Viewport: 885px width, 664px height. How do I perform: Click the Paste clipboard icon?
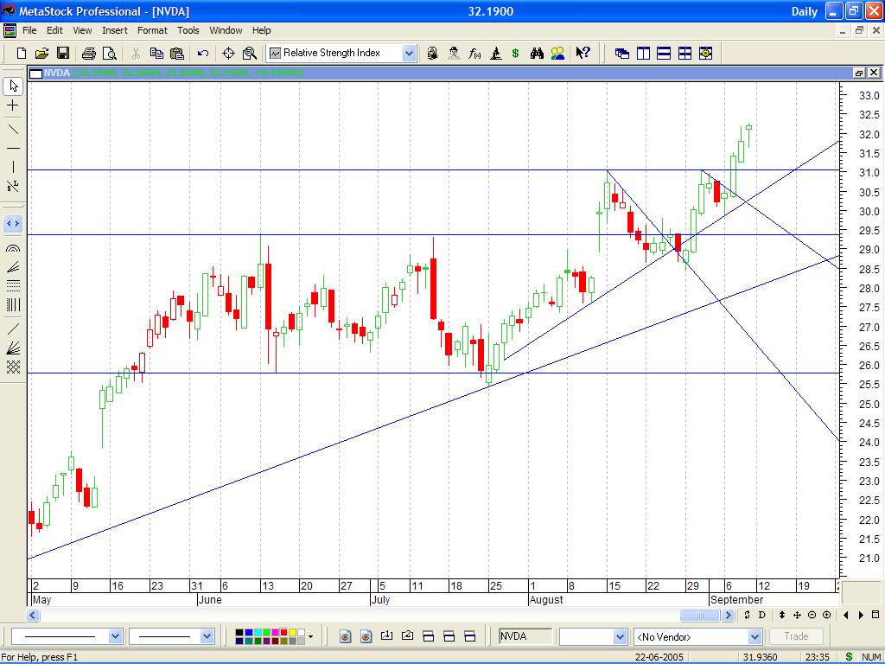pos(177,53)
